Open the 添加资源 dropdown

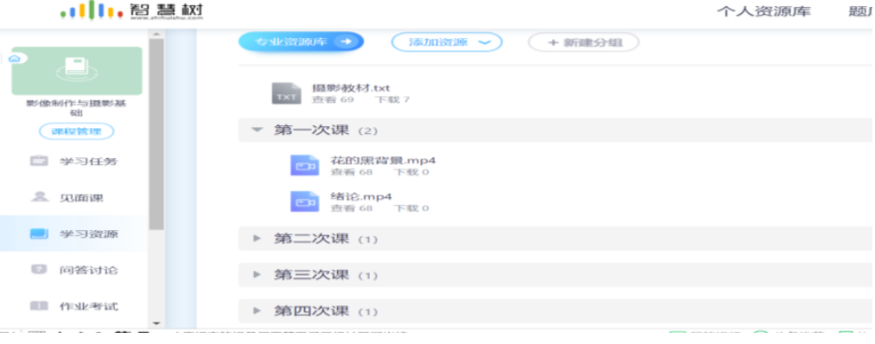[x=447, y=42]
